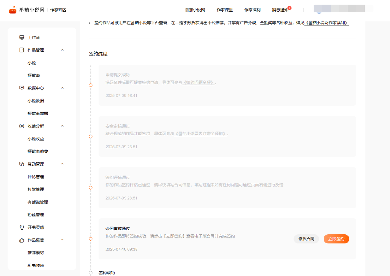Screen dimensions: 390x276
Task: Click the 立即签约 orange button
Action: pos(336,239)
